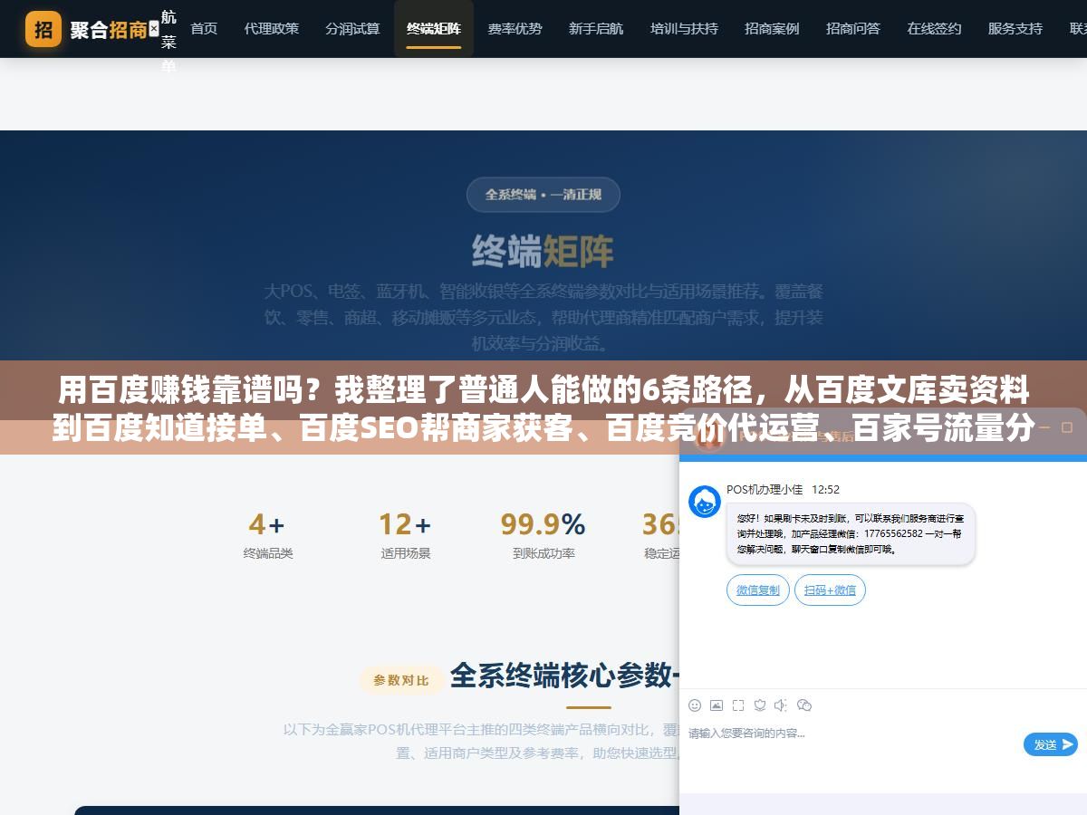Toggle the chat sound icon
1087x815 pixels.
[781, 705]
